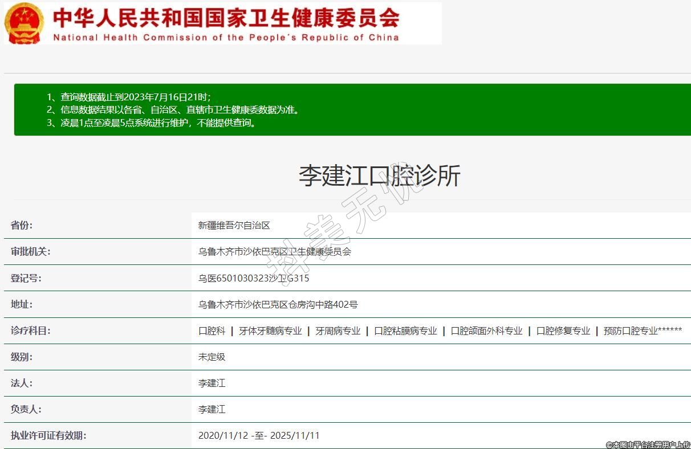This screenshot has height=449, width=691.
Task: Click the level value 未定级
Action: [x=212, y=357]
